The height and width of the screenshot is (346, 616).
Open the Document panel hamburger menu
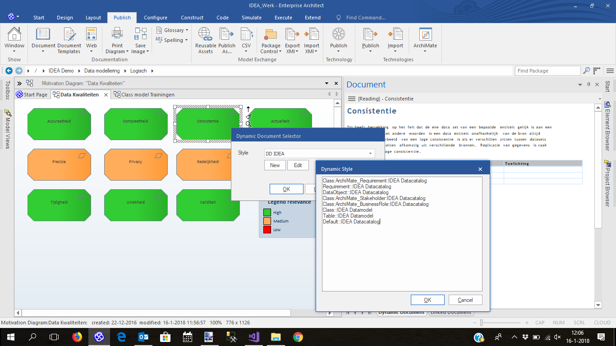[352, 99]
